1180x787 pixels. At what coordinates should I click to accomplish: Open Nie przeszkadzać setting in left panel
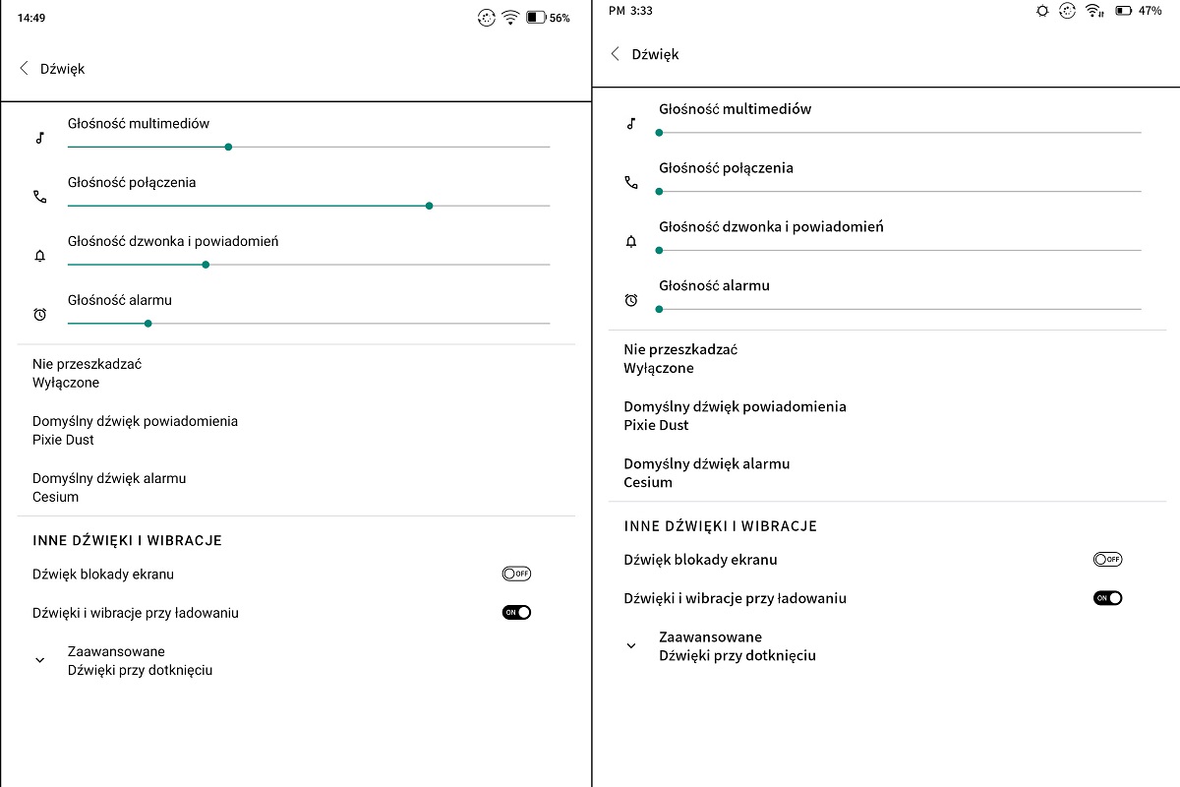[x=296, y=374]
